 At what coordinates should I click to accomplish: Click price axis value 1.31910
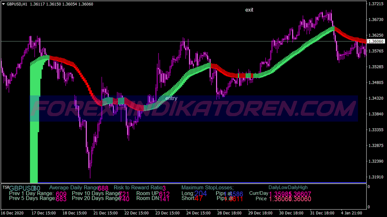coord(376,177)
